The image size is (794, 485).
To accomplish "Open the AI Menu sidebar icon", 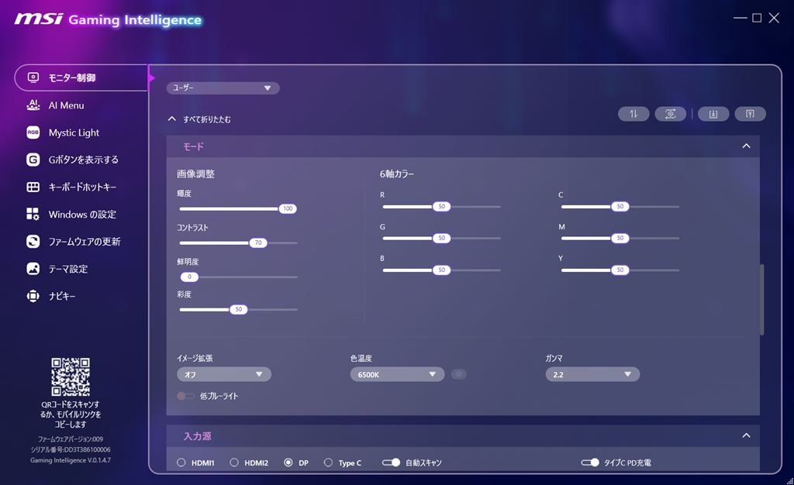I will [33, 105].
